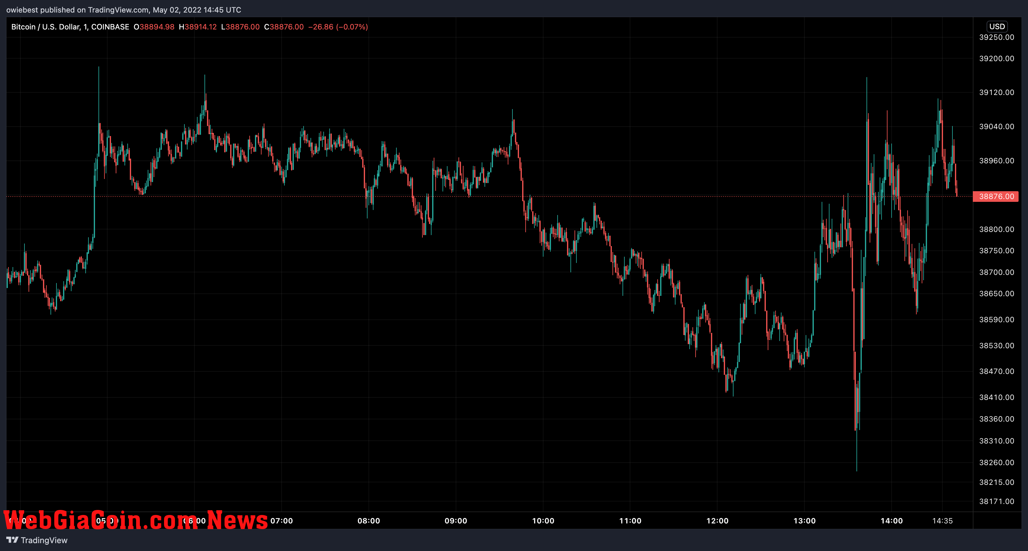Click the 12:00 time axis label
Viewport: 1028px width, 551px height.
click(717, 521)
